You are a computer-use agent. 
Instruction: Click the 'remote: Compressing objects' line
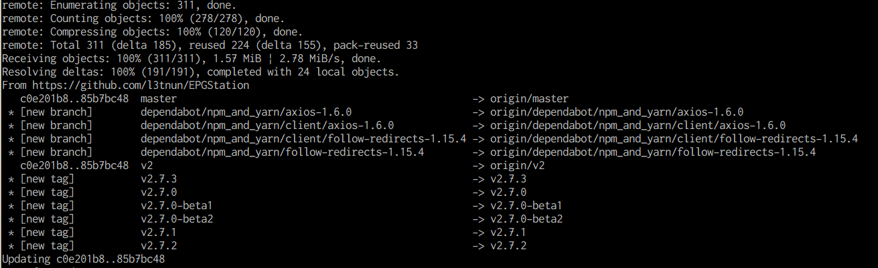point(153,32)
